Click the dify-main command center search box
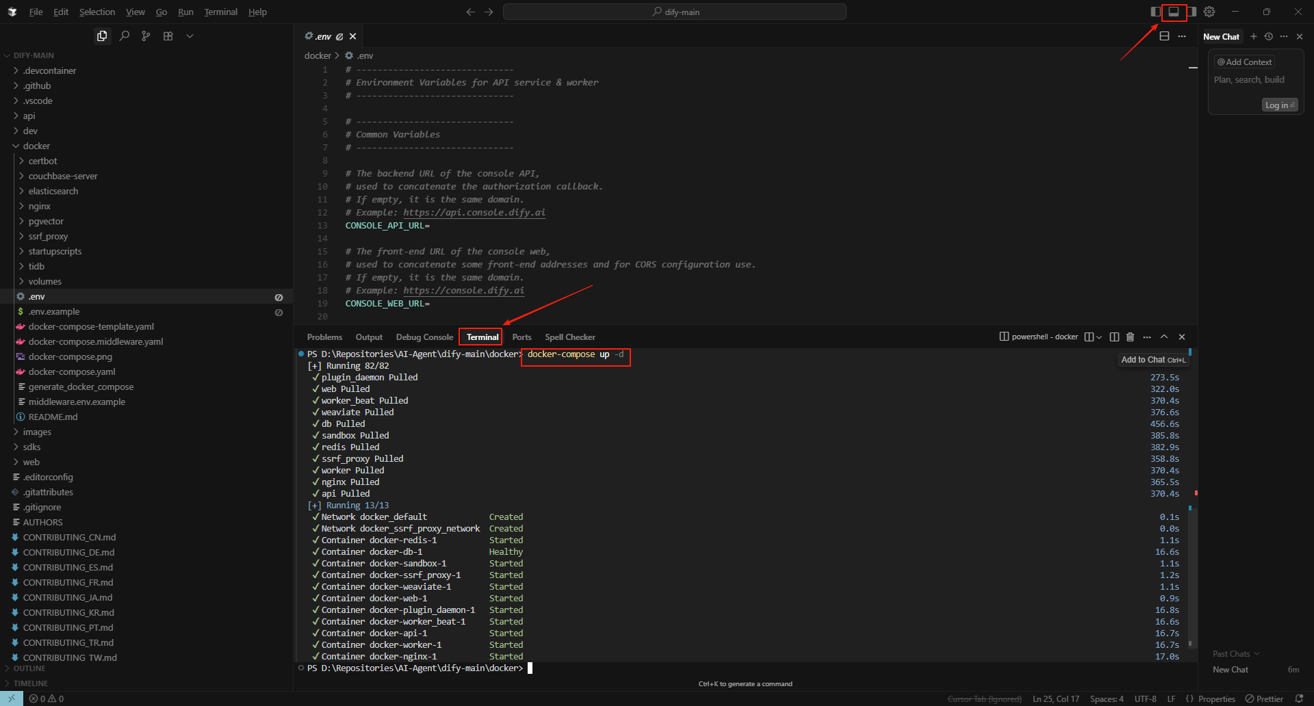This screenshot has width=1314, height=706. 675,12
